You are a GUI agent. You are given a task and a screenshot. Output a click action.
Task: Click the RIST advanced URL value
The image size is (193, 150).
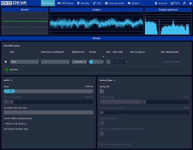(x=171, y=62)
